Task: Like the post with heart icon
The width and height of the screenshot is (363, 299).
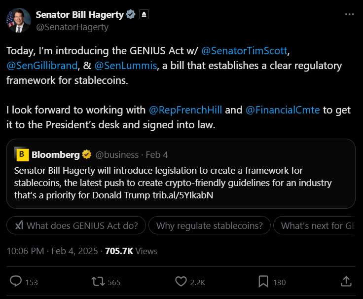Action: [181, 281]
